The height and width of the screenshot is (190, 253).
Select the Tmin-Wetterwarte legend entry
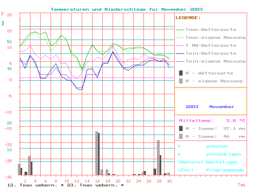210,53
